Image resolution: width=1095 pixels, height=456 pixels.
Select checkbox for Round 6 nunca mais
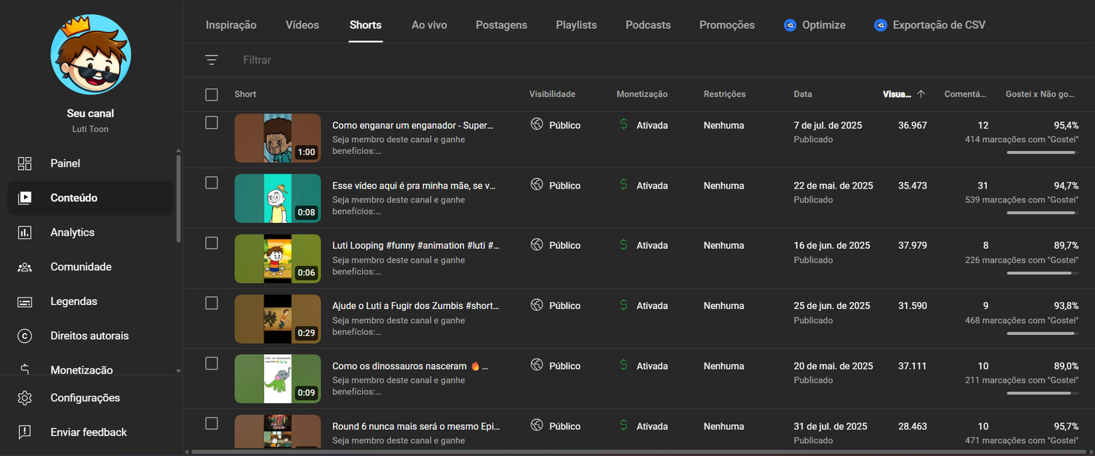coord(211,423)
